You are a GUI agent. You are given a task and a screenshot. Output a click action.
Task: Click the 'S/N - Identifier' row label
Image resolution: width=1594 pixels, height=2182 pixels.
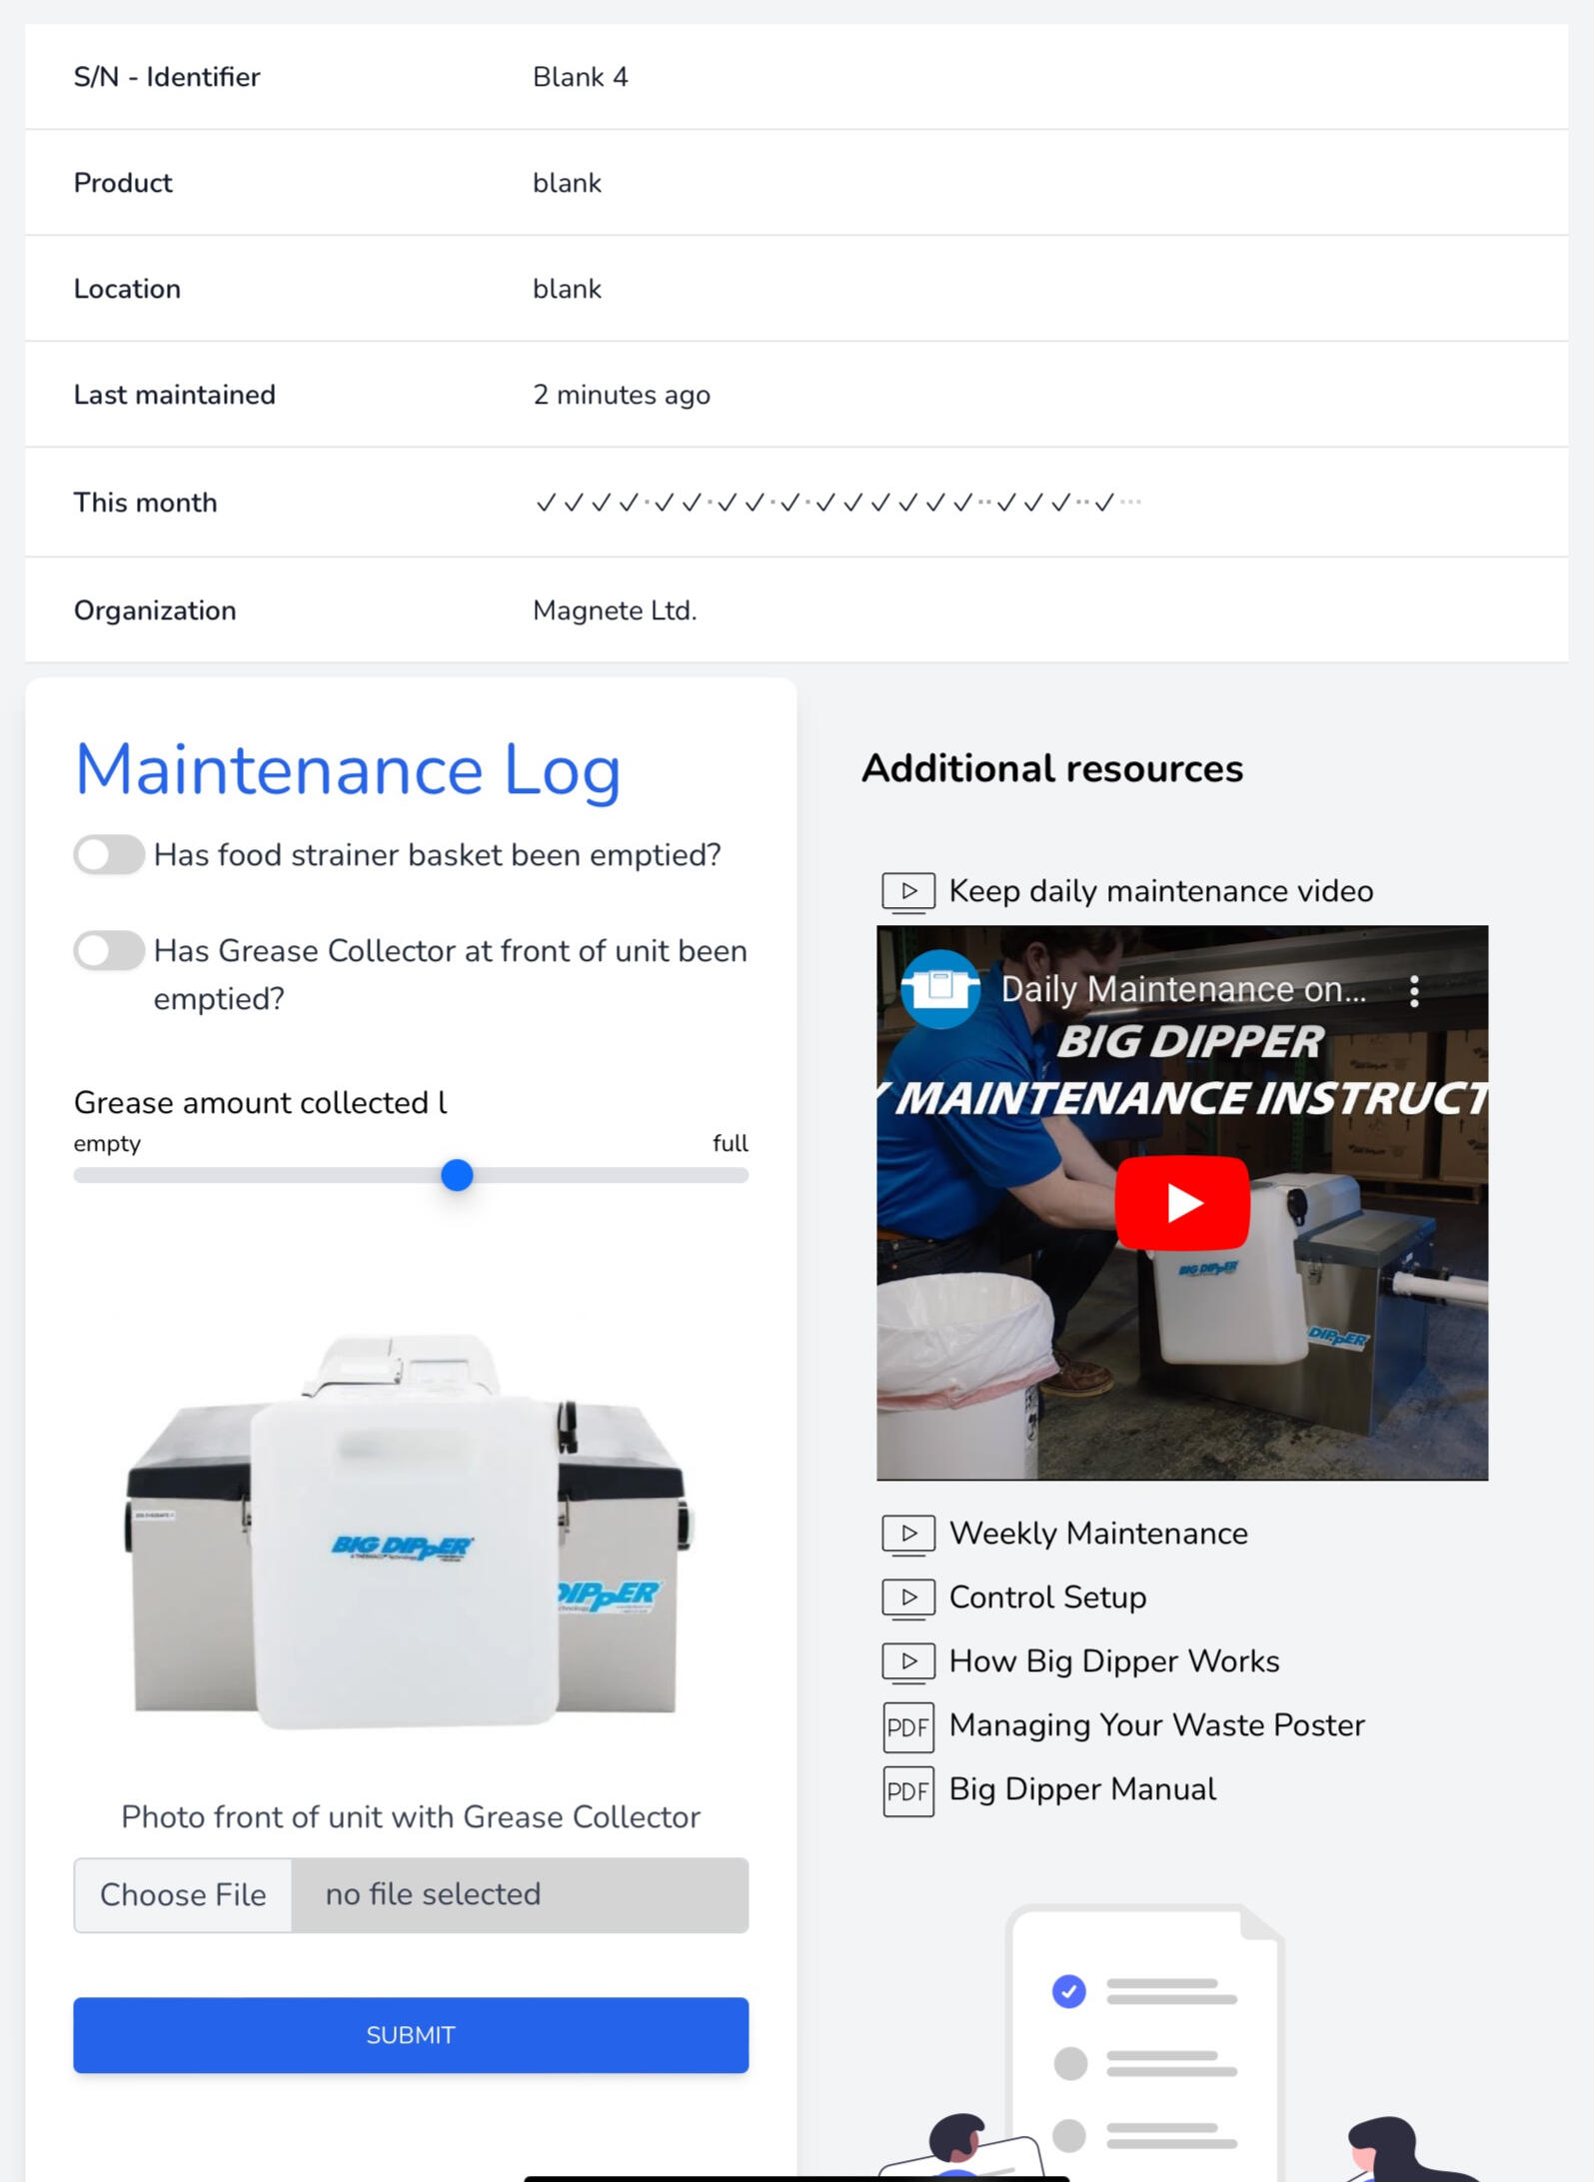point(167,77)
